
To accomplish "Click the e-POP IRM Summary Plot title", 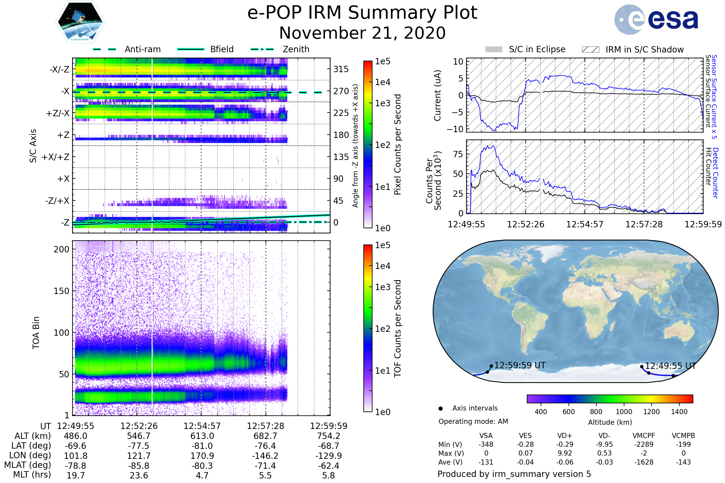I will pos(362,13).
